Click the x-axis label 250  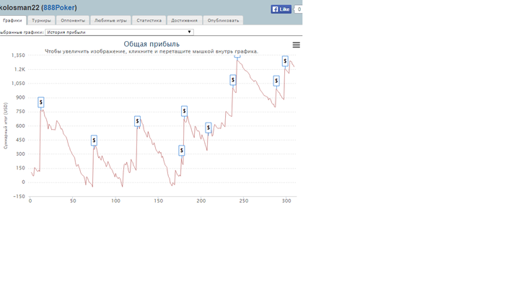click(244, 200)
